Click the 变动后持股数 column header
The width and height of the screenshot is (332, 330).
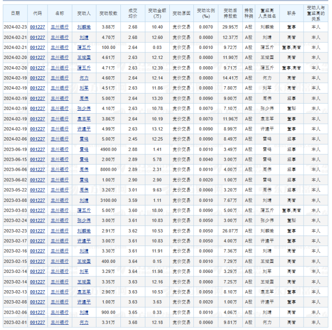(x=230, y=13)
